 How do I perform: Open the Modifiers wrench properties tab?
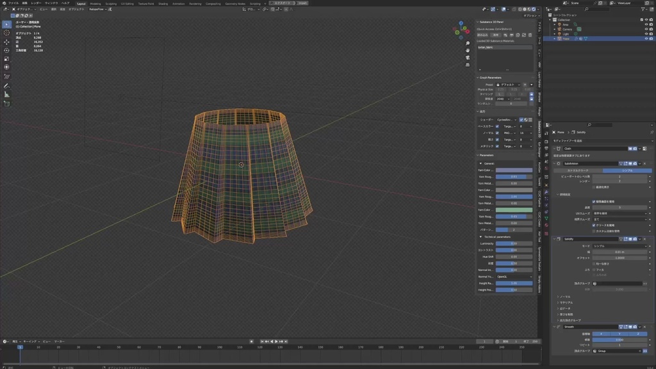click(546, 192)
